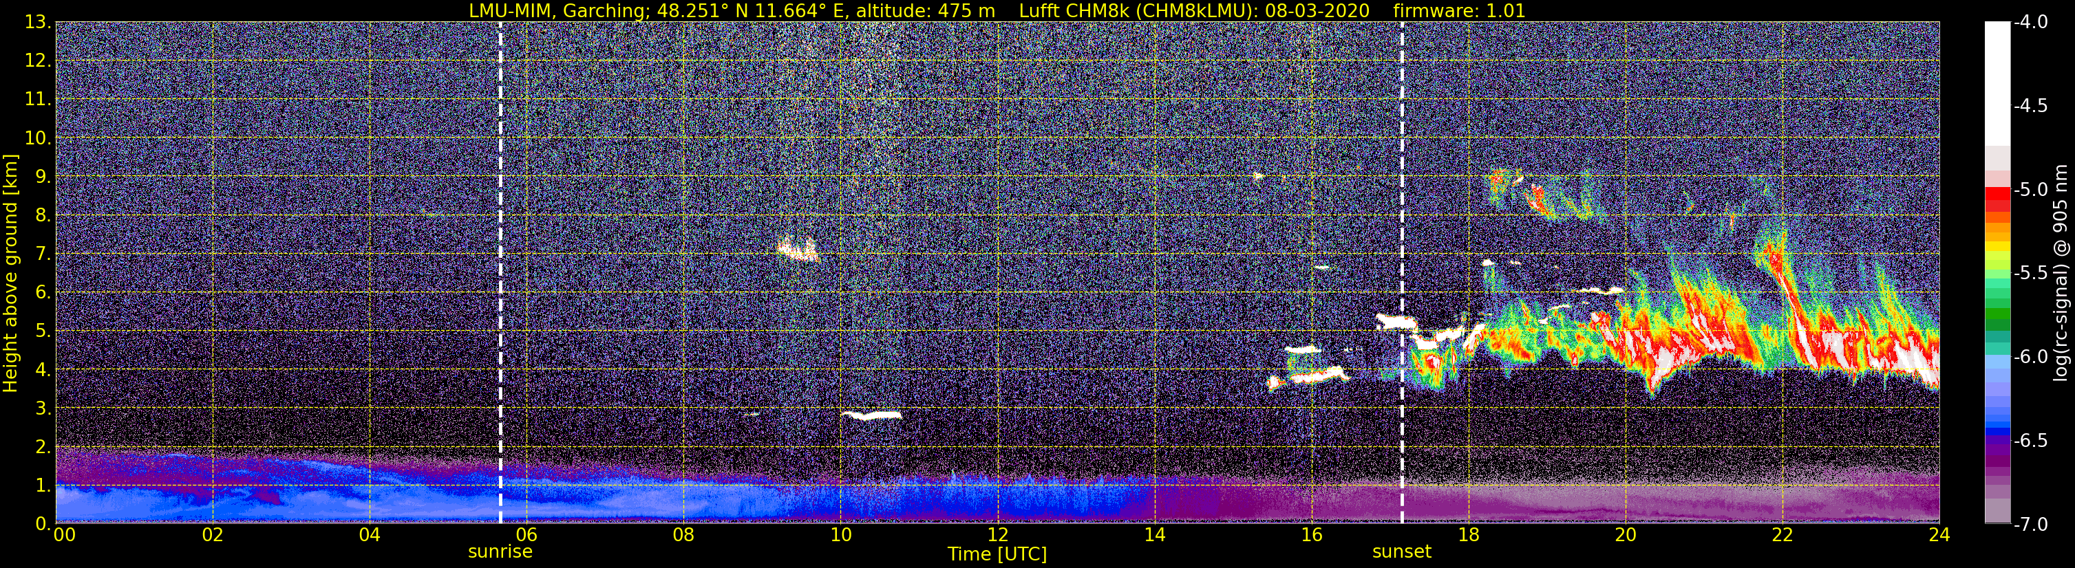Click the time tick label '10'
Screen dimensions: 2075x568
[x=840, y=535]
